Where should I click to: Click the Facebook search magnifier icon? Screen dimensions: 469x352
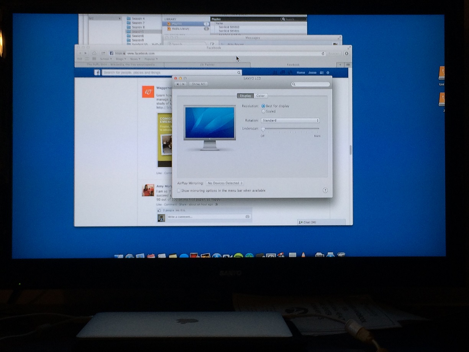pyautogui.click(x=239, y=72)
